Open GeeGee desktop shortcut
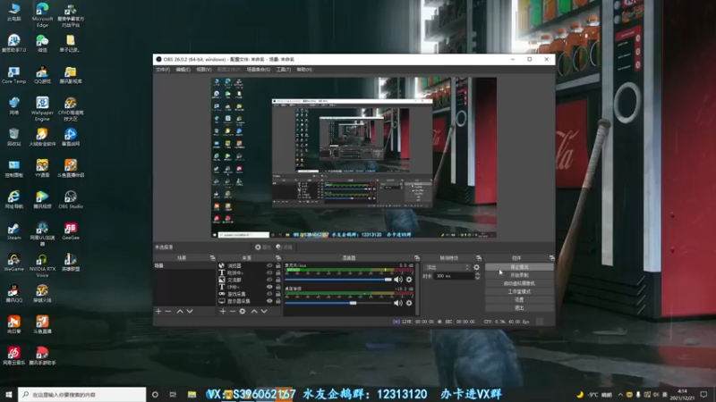This screenshot has height=402, width=716. click(71, 231)
